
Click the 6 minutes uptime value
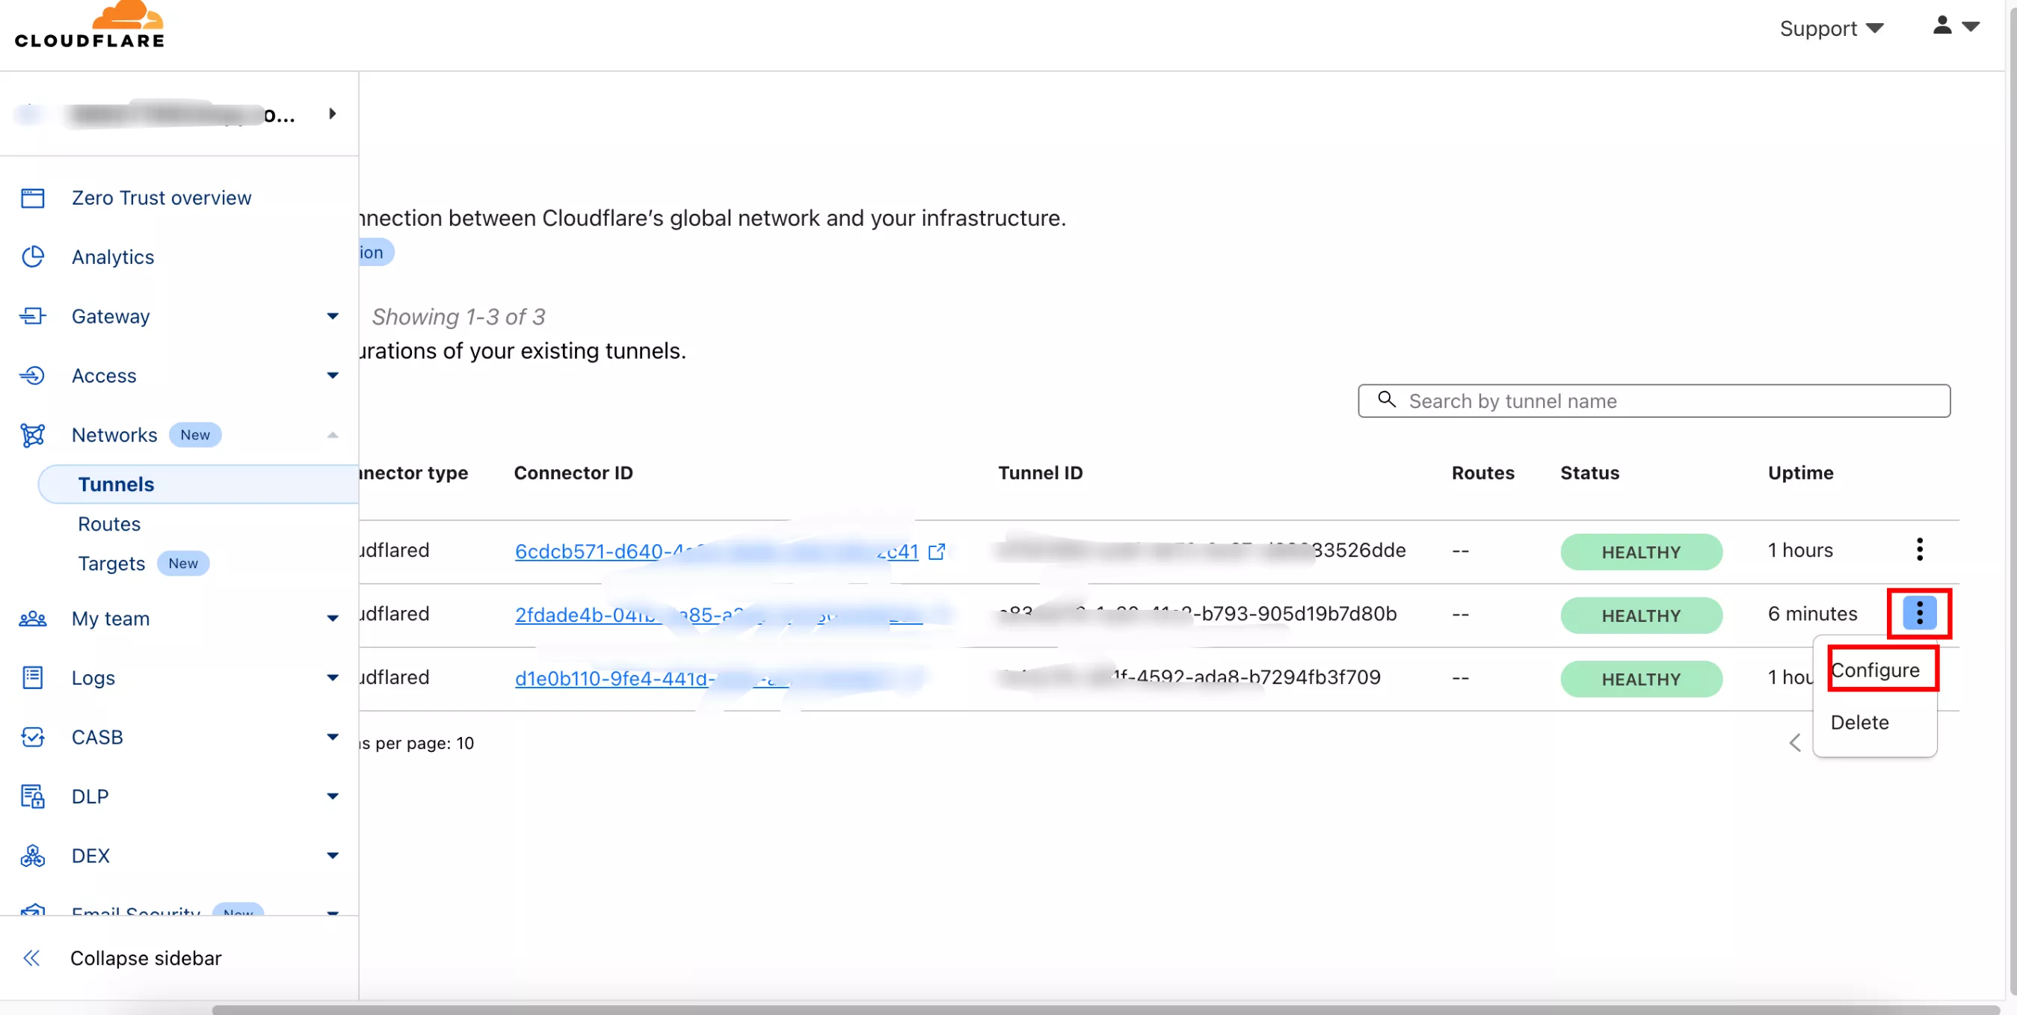coord(1812,614)
